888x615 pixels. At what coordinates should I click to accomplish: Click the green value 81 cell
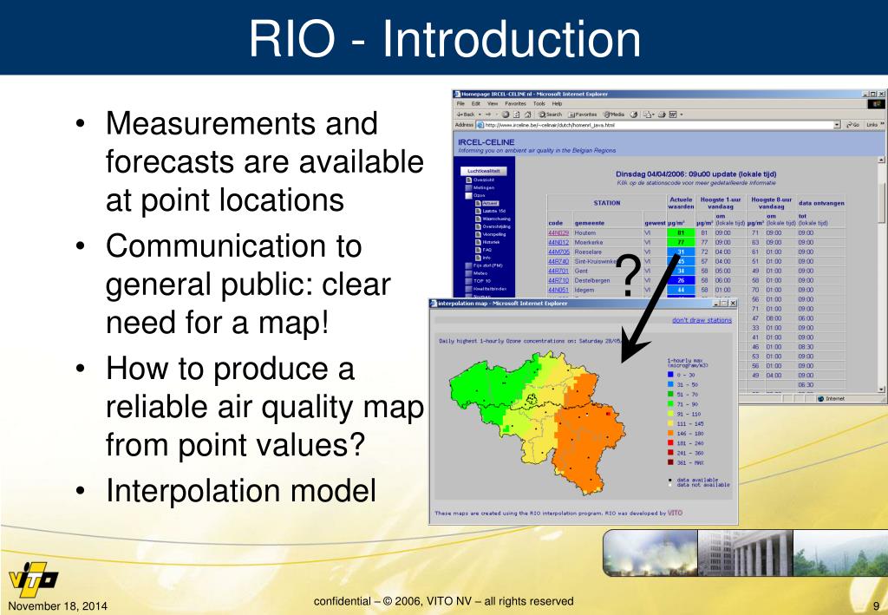pos(681,232)
